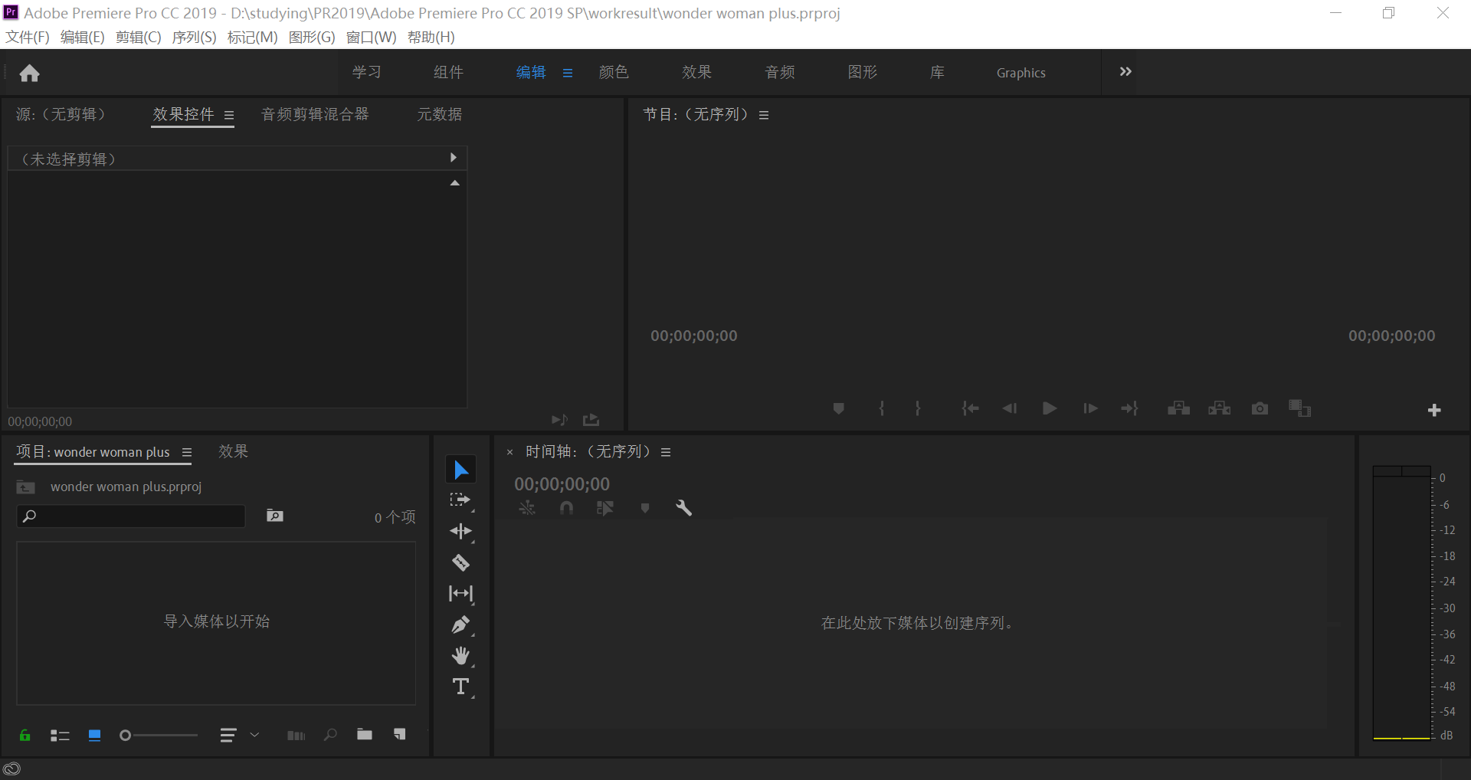
Task: Open program monitor panel menu
Action: tap(763, 115)
